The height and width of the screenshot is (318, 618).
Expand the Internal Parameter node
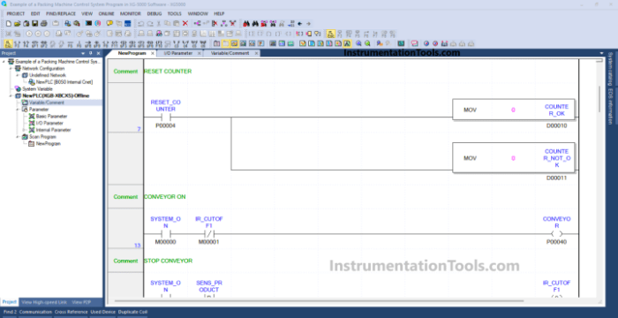pyautogui.click(x=25, y=130)
